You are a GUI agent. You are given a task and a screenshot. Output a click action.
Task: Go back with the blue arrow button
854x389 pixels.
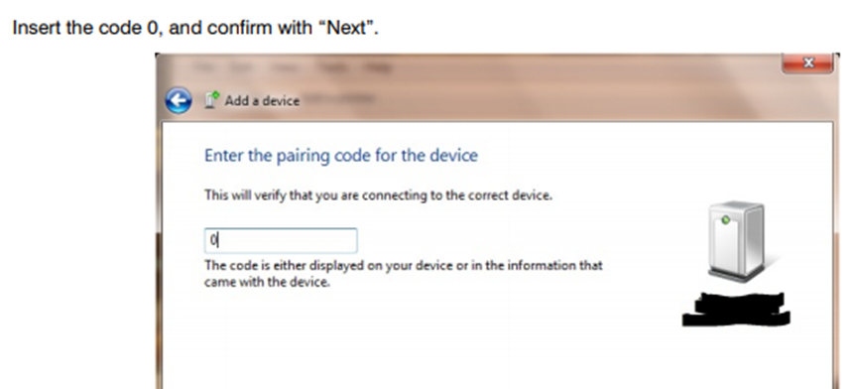click(179, 101)
